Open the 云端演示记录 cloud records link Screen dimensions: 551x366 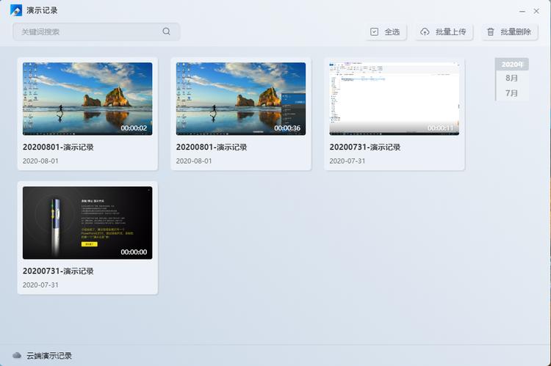coord(48,356)
